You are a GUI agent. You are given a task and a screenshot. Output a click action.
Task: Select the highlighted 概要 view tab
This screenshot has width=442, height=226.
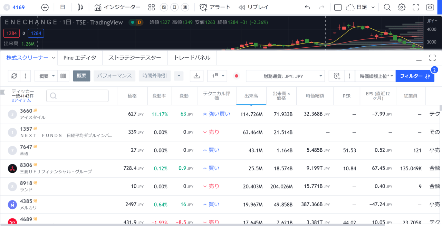tap(81, 76)
